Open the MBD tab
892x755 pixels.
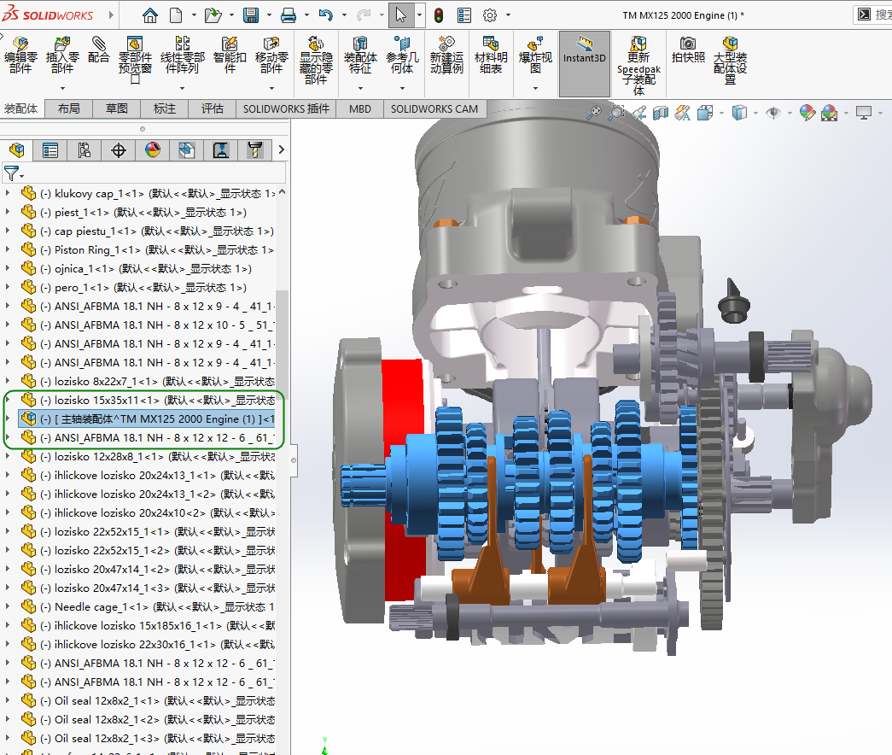[x=360, y=108]
